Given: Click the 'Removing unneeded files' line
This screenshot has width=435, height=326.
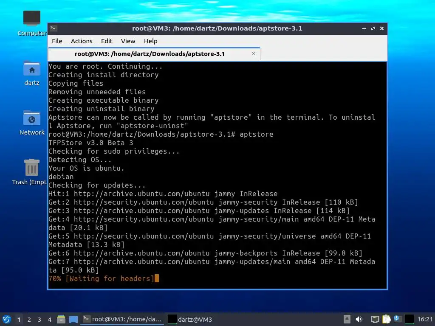Looking at the screenshot, I should click(97, 92).
